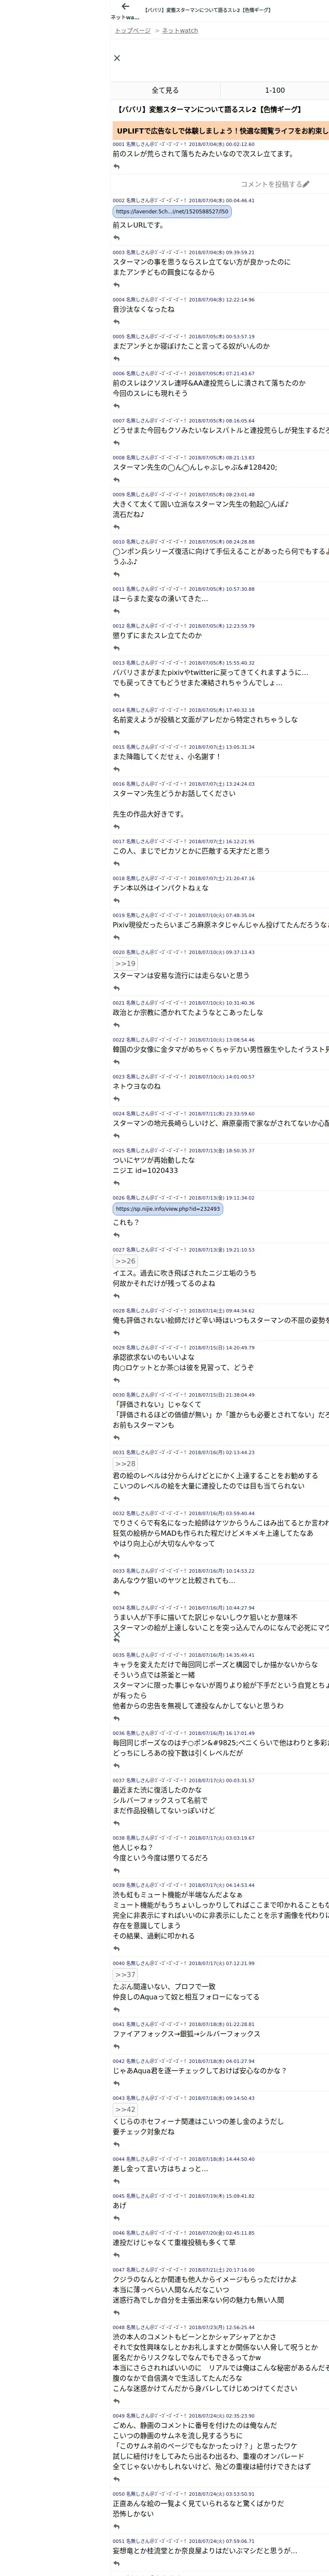Click post text あげ in post 0045
The image size is (329, 2576).
pos(120,2205)
